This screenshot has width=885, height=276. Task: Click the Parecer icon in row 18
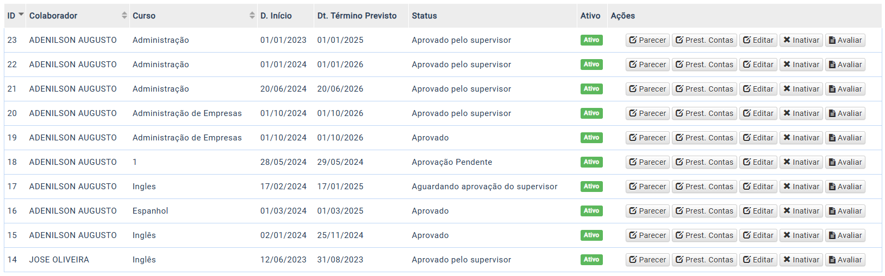(633, 162)
